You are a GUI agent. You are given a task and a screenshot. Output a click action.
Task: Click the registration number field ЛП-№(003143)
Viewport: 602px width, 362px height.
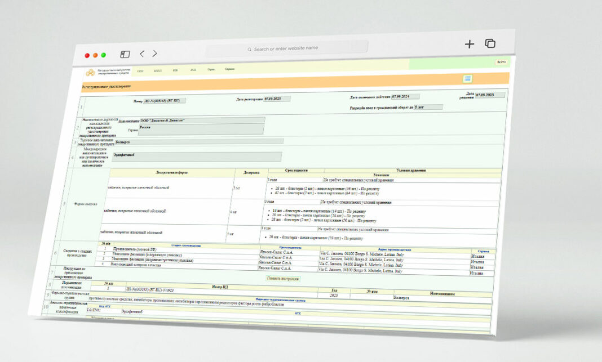pyautogui.click(x=165, y=101)
